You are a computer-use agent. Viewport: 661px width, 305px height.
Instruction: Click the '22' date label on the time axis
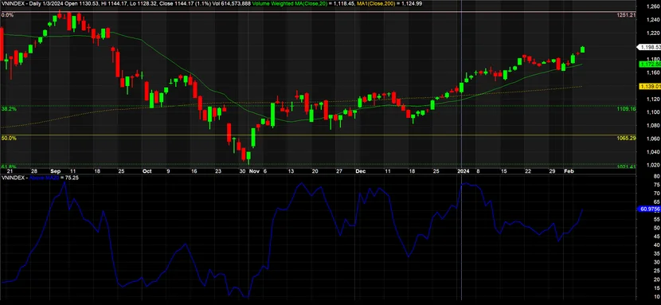tap(527, 172)
